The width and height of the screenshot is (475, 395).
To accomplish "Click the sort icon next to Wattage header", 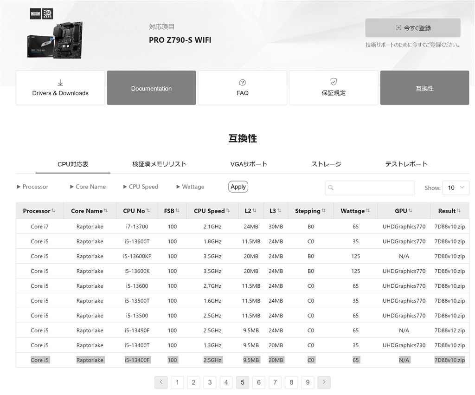I will [367, 211].
